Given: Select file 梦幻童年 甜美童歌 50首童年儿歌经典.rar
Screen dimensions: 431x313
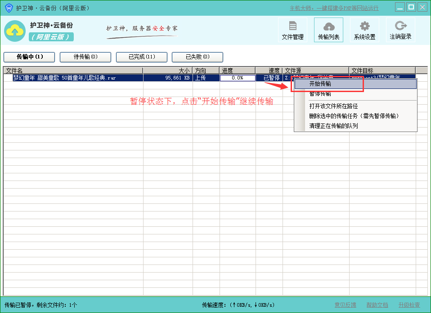Looking at the screenshot, I should click(x=64, y=78).
